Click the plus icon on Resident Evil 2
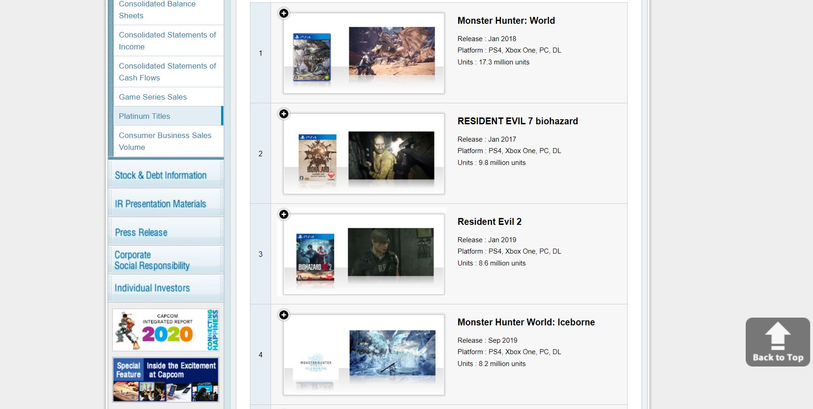The height and width of the screenshot is (409, 813). (284, 214)
